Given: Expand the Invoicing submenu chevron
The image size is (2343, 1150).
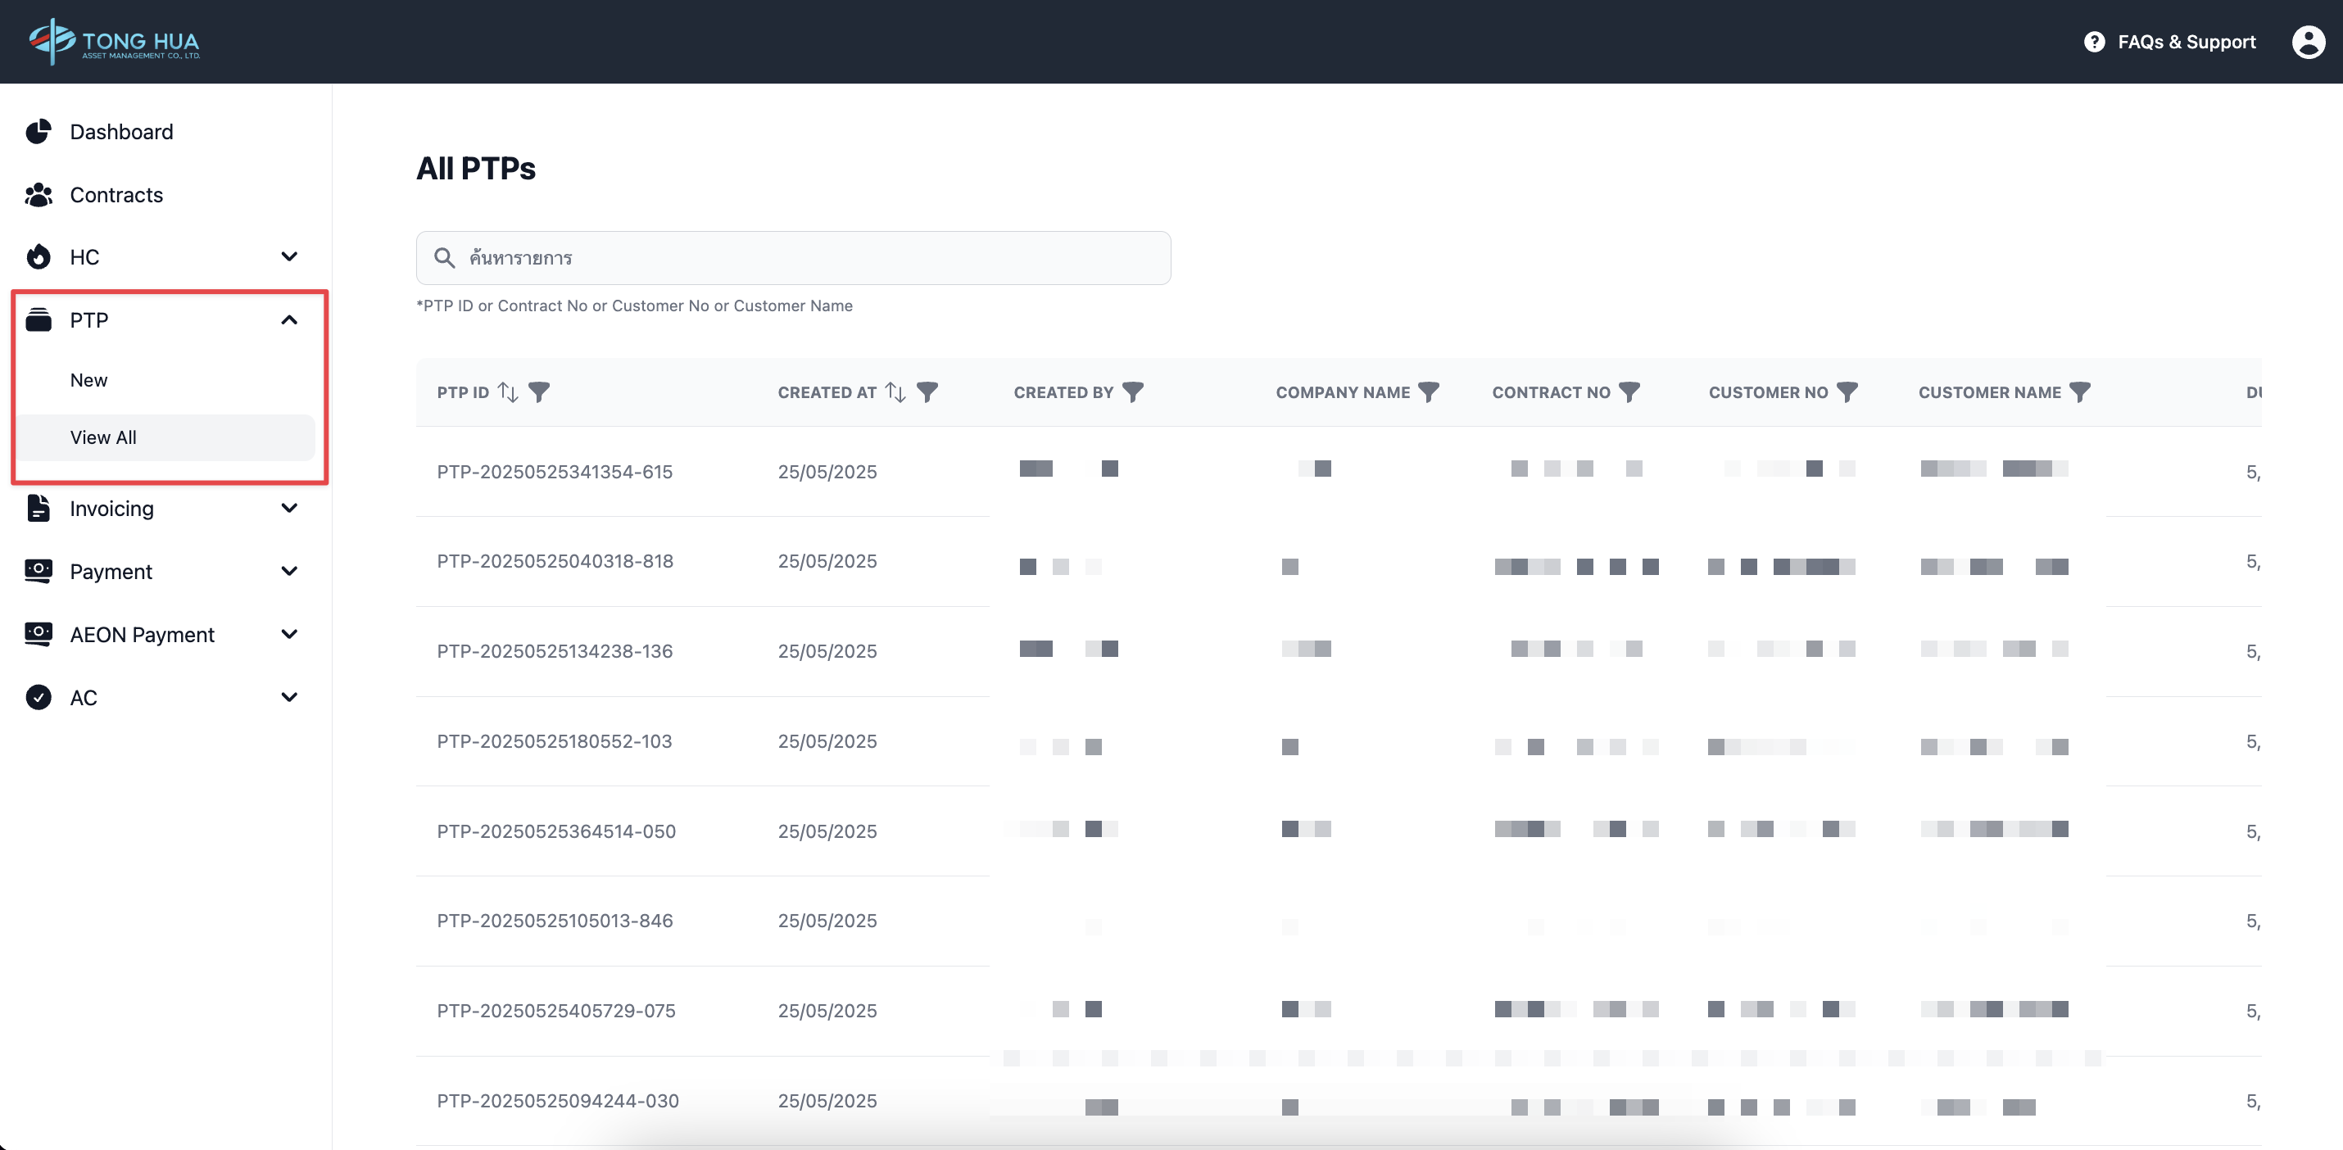Looking at the screenshot, I should (x=289, y=508).
